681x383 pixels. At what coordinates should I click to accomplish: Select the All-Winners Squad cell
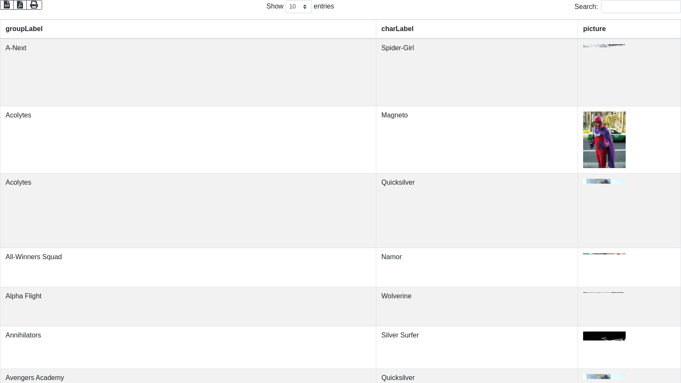point(188,267)
